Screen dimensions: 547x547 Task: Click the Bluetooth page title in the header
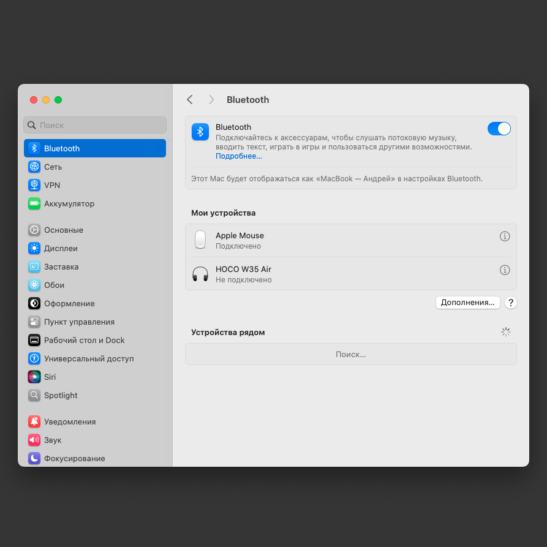[x=247, y=100]
